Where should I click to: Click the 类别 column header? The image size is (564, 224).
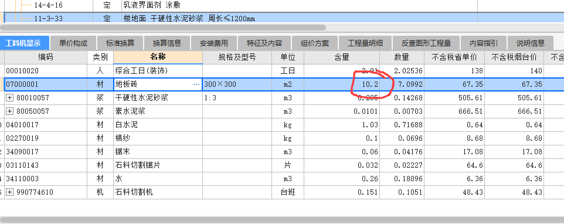point(100,57)
